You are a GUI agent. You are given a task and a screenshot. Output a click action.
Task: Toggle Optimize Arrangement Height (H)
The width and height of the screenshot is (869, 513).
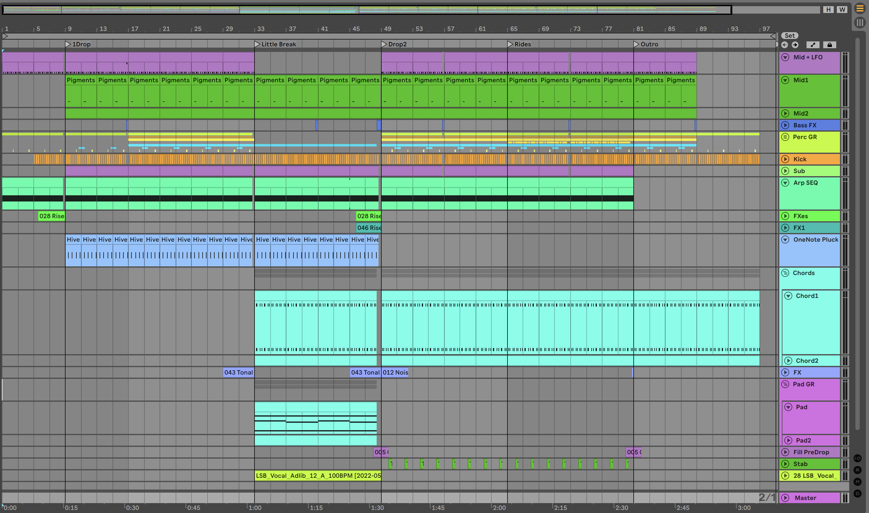tap(828, 10)
